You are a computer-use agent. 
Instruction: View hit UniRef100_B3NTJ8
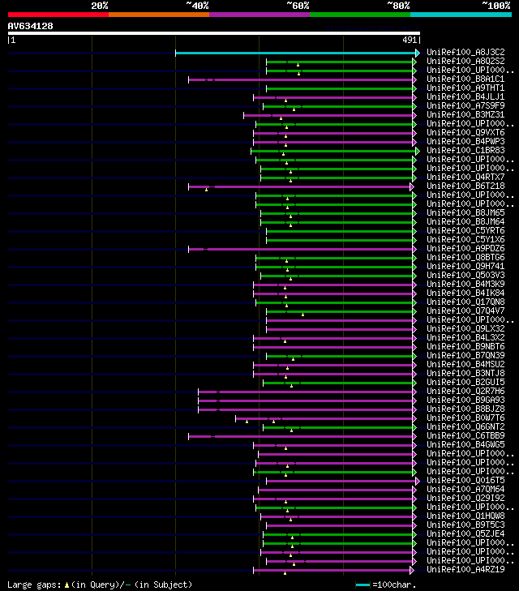[x=465, y=373]
